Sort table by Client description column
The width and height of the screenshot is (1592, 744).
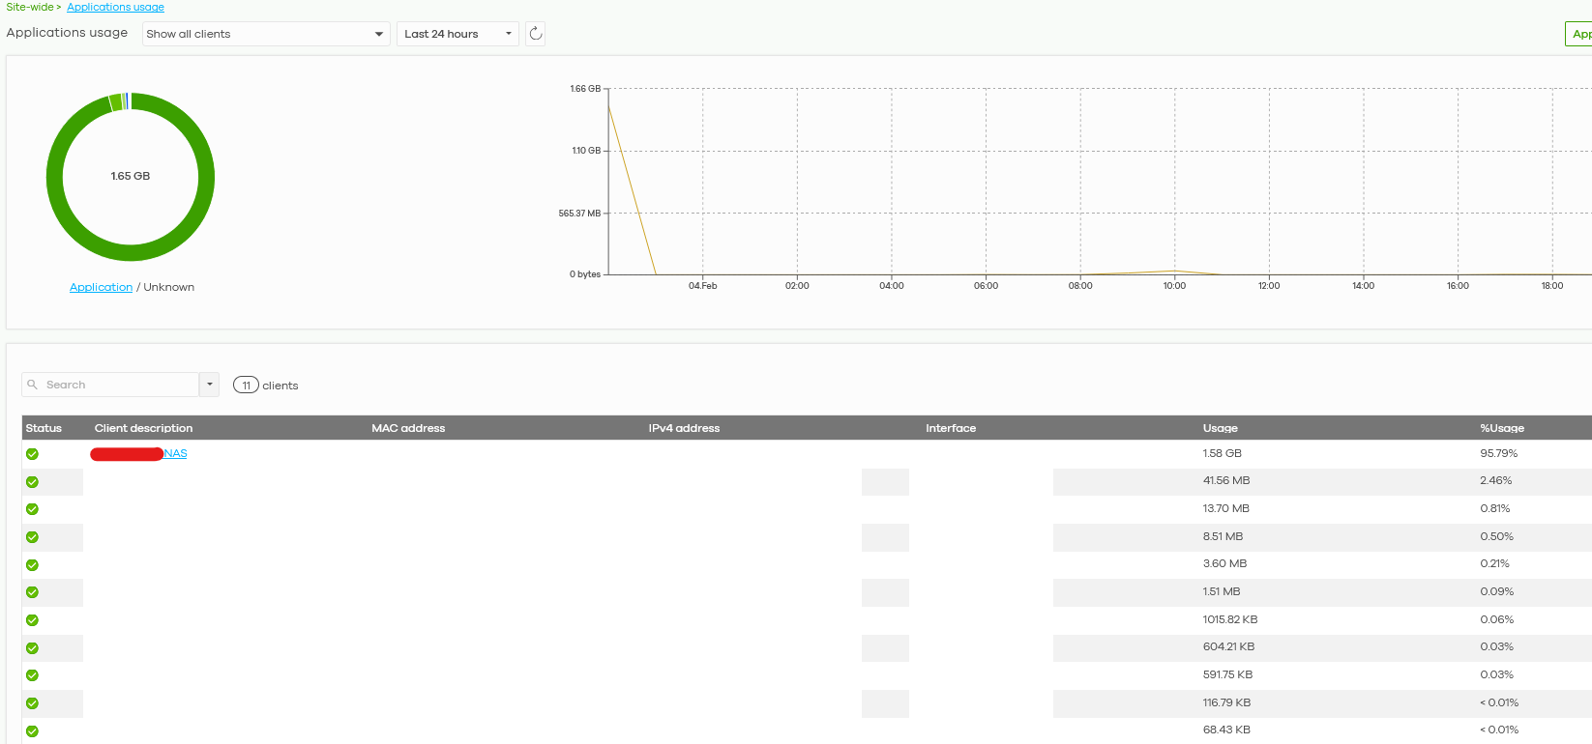click(x=143, y=428)
